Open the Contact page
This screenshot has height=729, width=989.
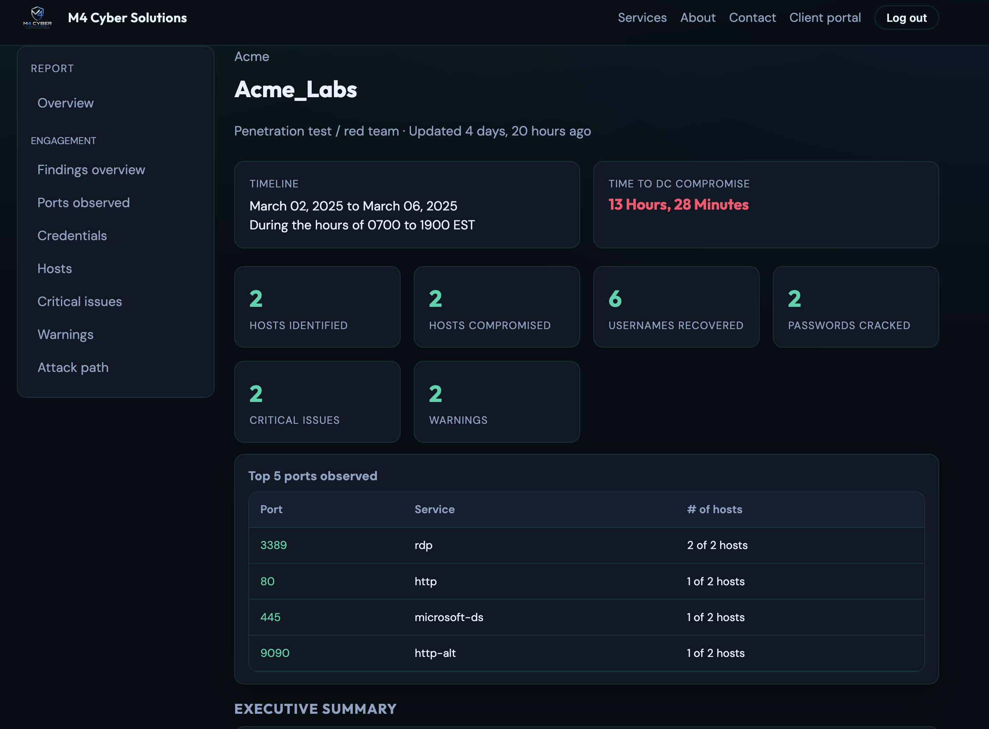(x=753, y=17)
